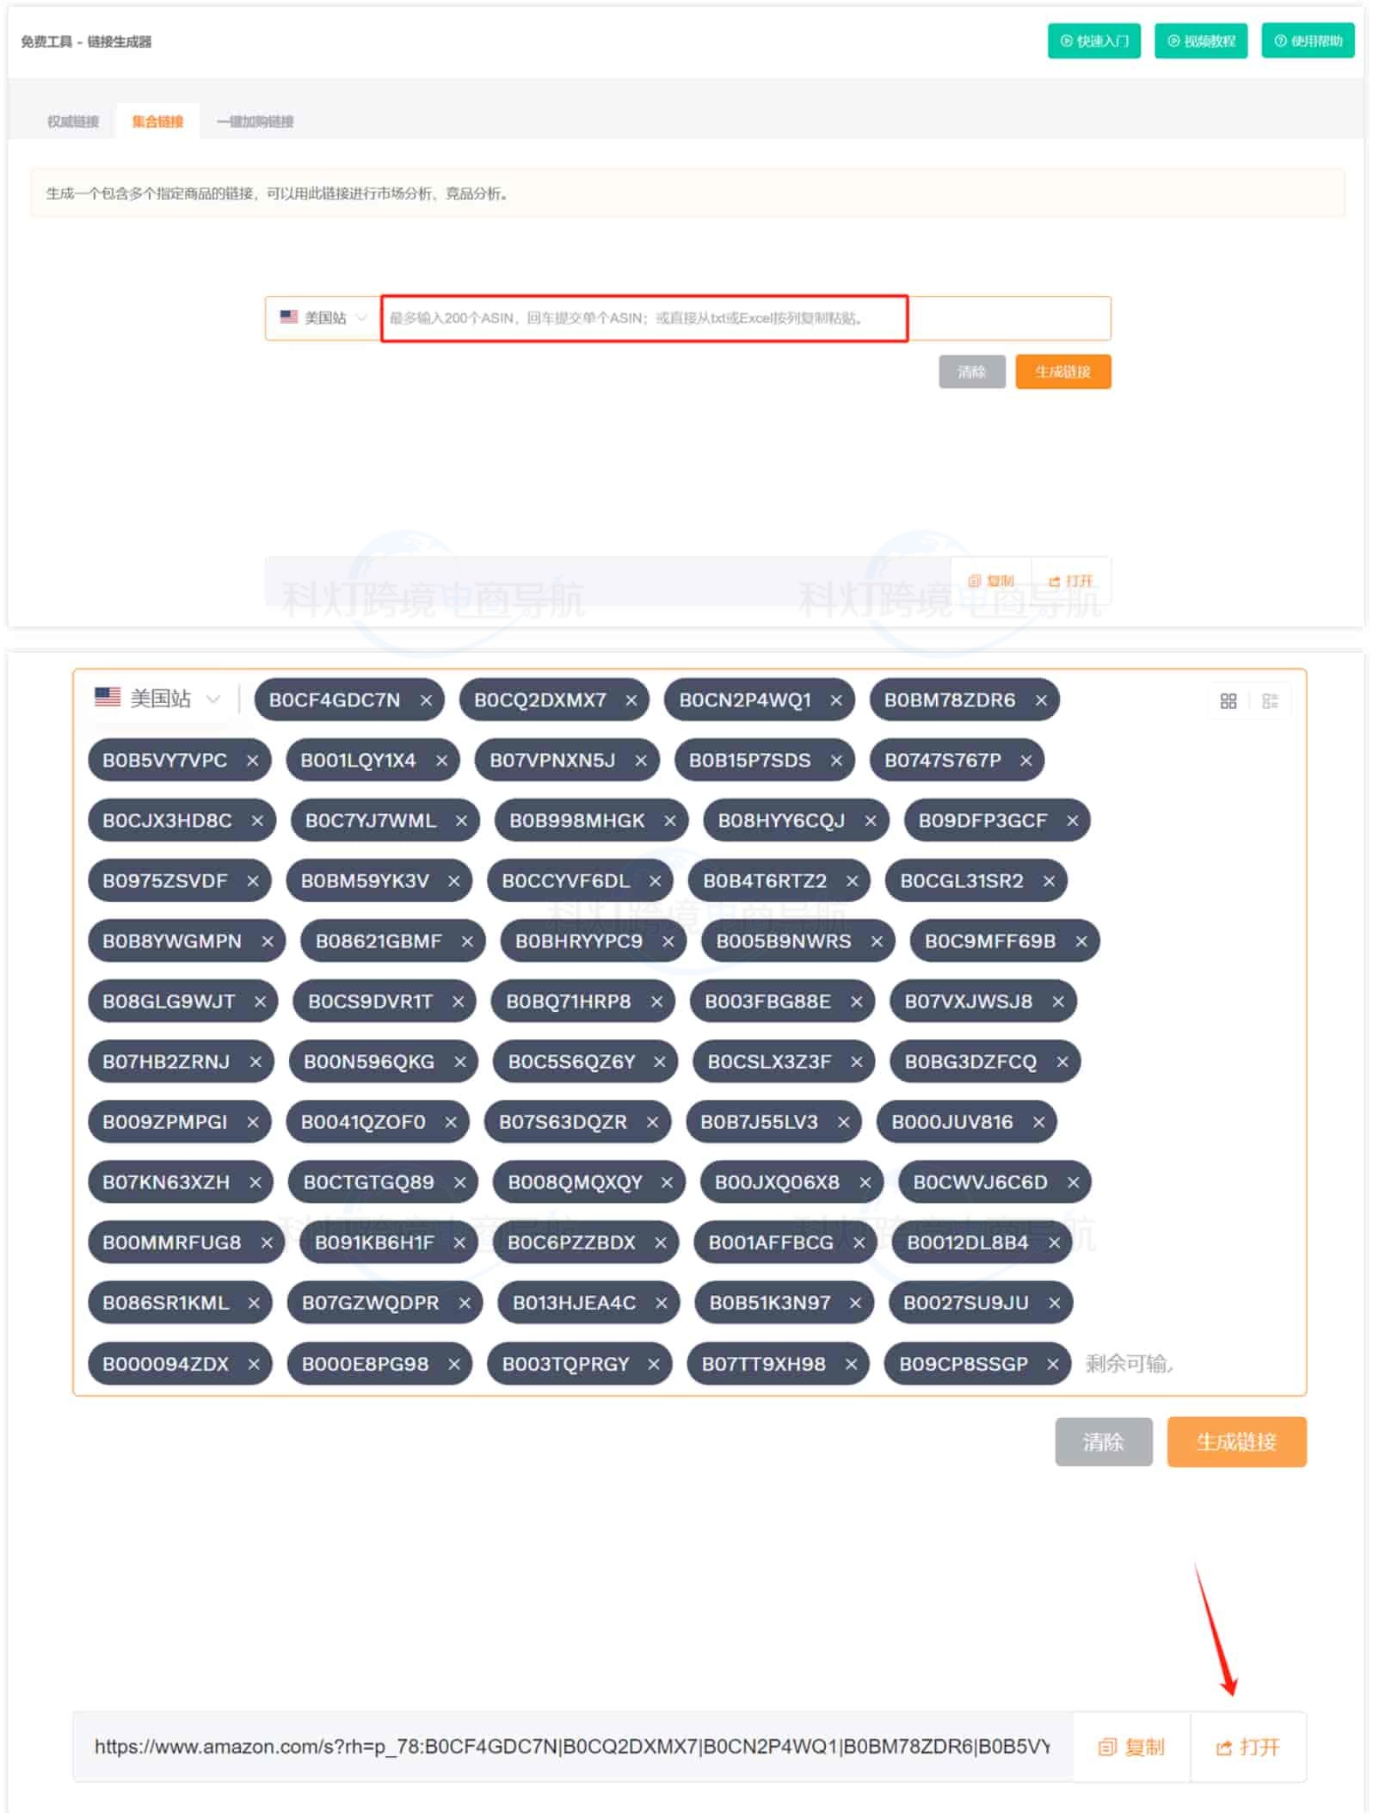
Task: Click the lower 复制 copy icon button
Action: point(1131,1747)
